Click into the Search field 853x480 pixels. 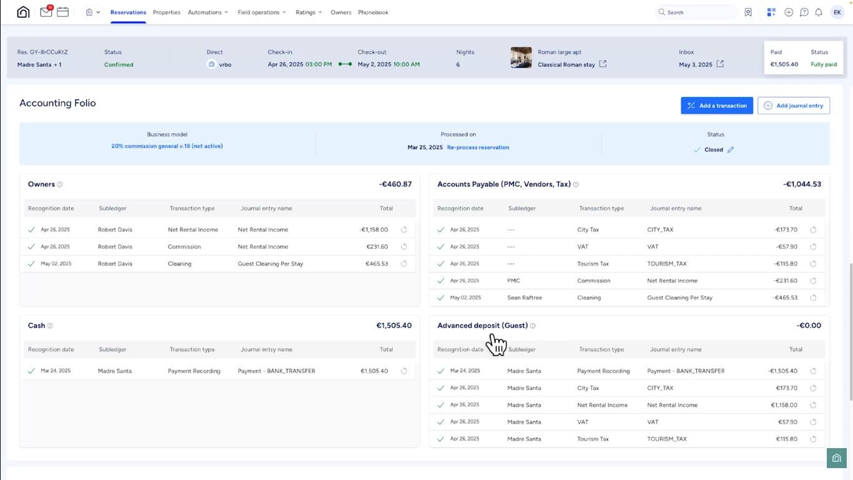pyautogui.click(x=699, y=12)
